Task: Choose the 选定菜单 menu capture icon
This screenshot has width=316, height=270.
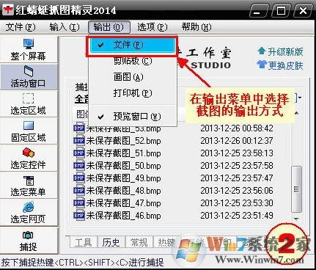Action: 29,180
